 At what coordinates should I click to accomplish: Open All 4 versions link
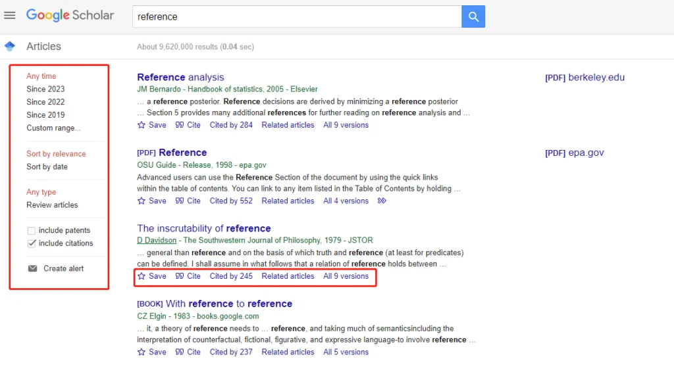coord(346,201)
